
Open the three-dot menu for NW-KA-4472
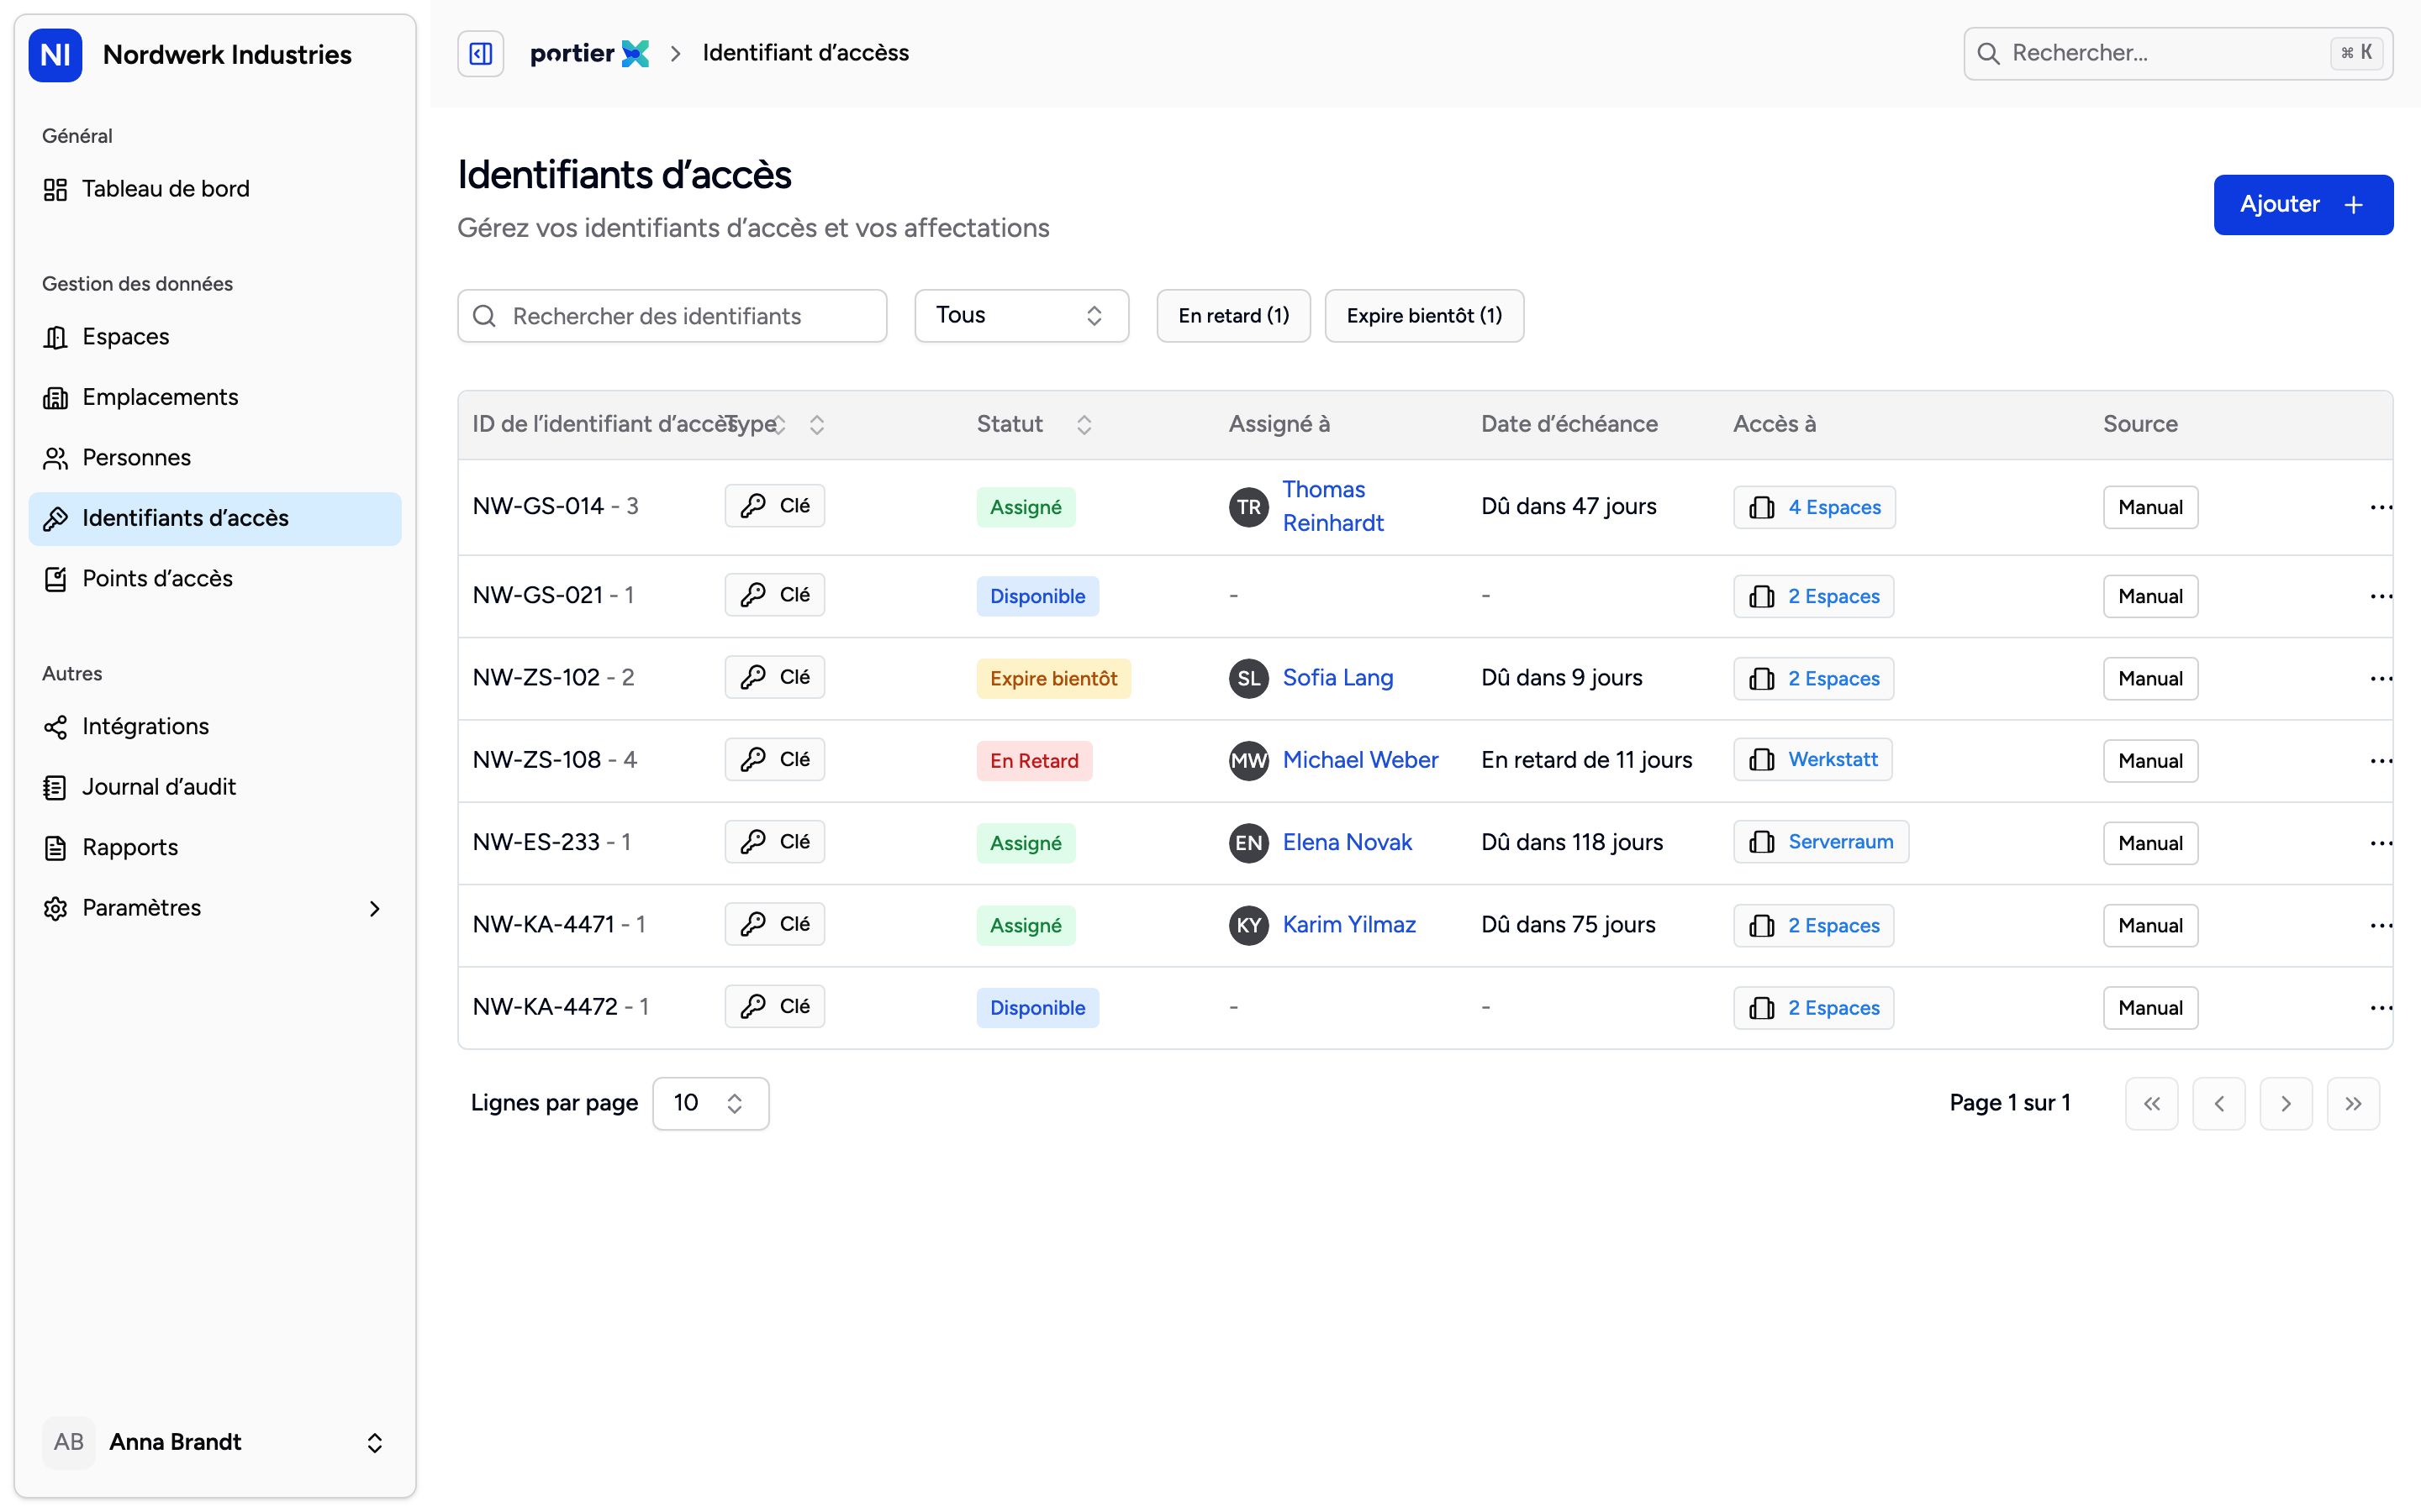point(2381,1008)
